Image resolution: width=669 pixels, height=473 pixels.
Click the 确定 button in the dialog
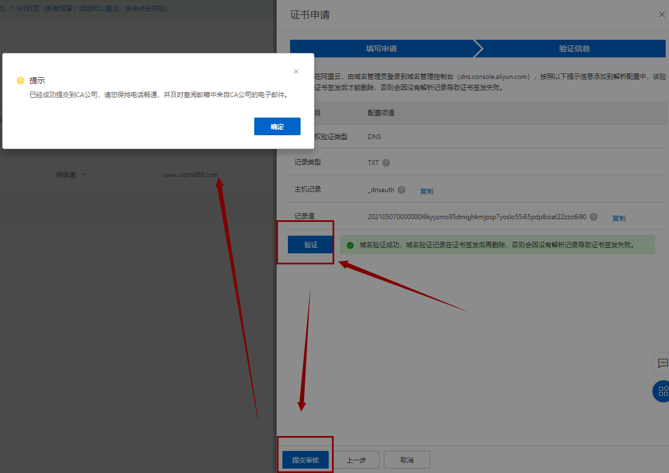pyautogui.click(x=277, y=126)
